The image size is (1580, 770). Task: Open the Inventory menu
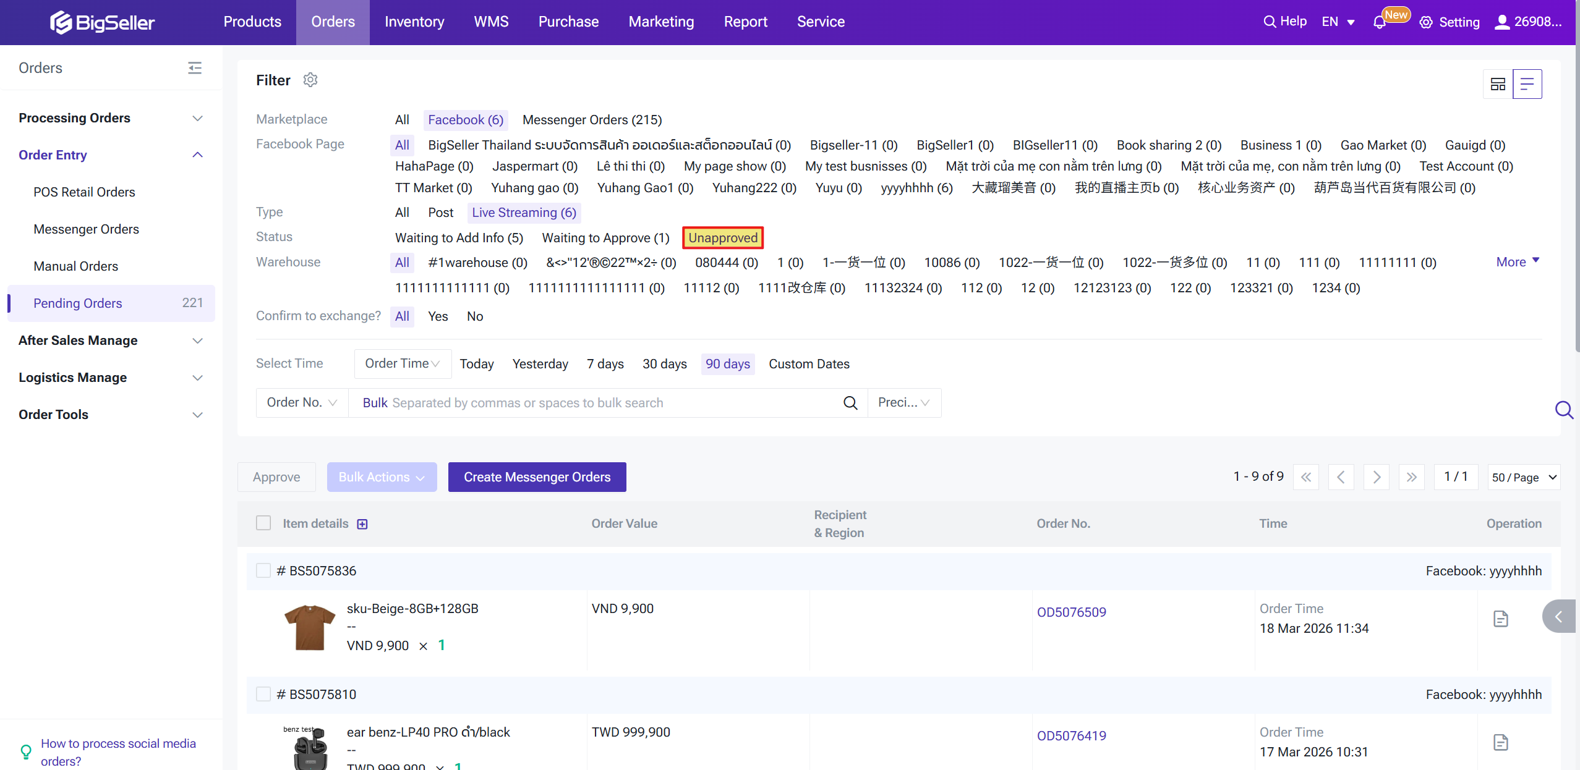[414, 22]
